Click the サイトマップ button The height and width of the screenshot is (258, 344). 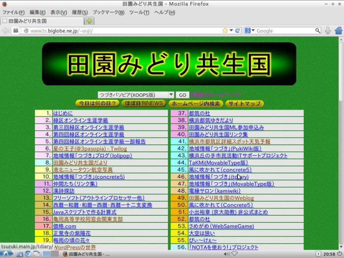(x=244, y=104)
